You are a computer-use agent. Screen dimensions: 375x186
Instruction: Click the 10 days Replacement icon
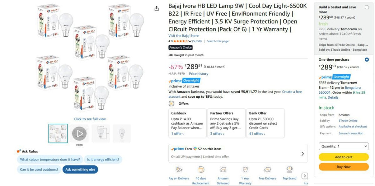tap(201, 170)
